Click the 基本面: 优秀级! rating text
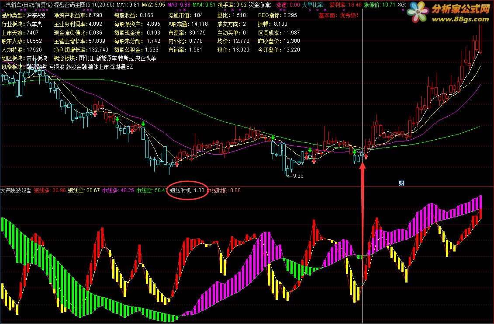The width and height of the screenshot is (494, 324). [x=339, y=15]
